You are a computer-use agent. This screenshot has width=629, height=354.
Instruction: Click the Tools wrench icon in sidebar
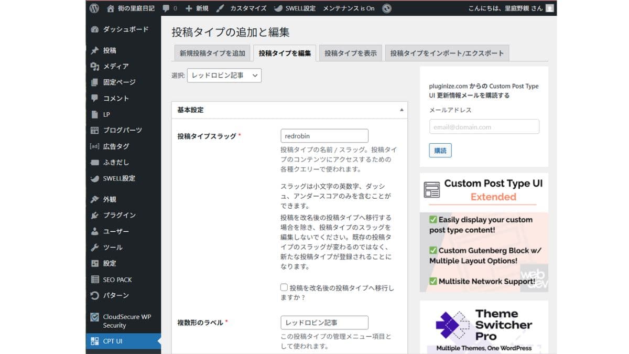pos(95,248)
